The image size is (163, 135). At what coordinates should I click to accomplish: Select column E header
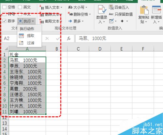(121, 49)
